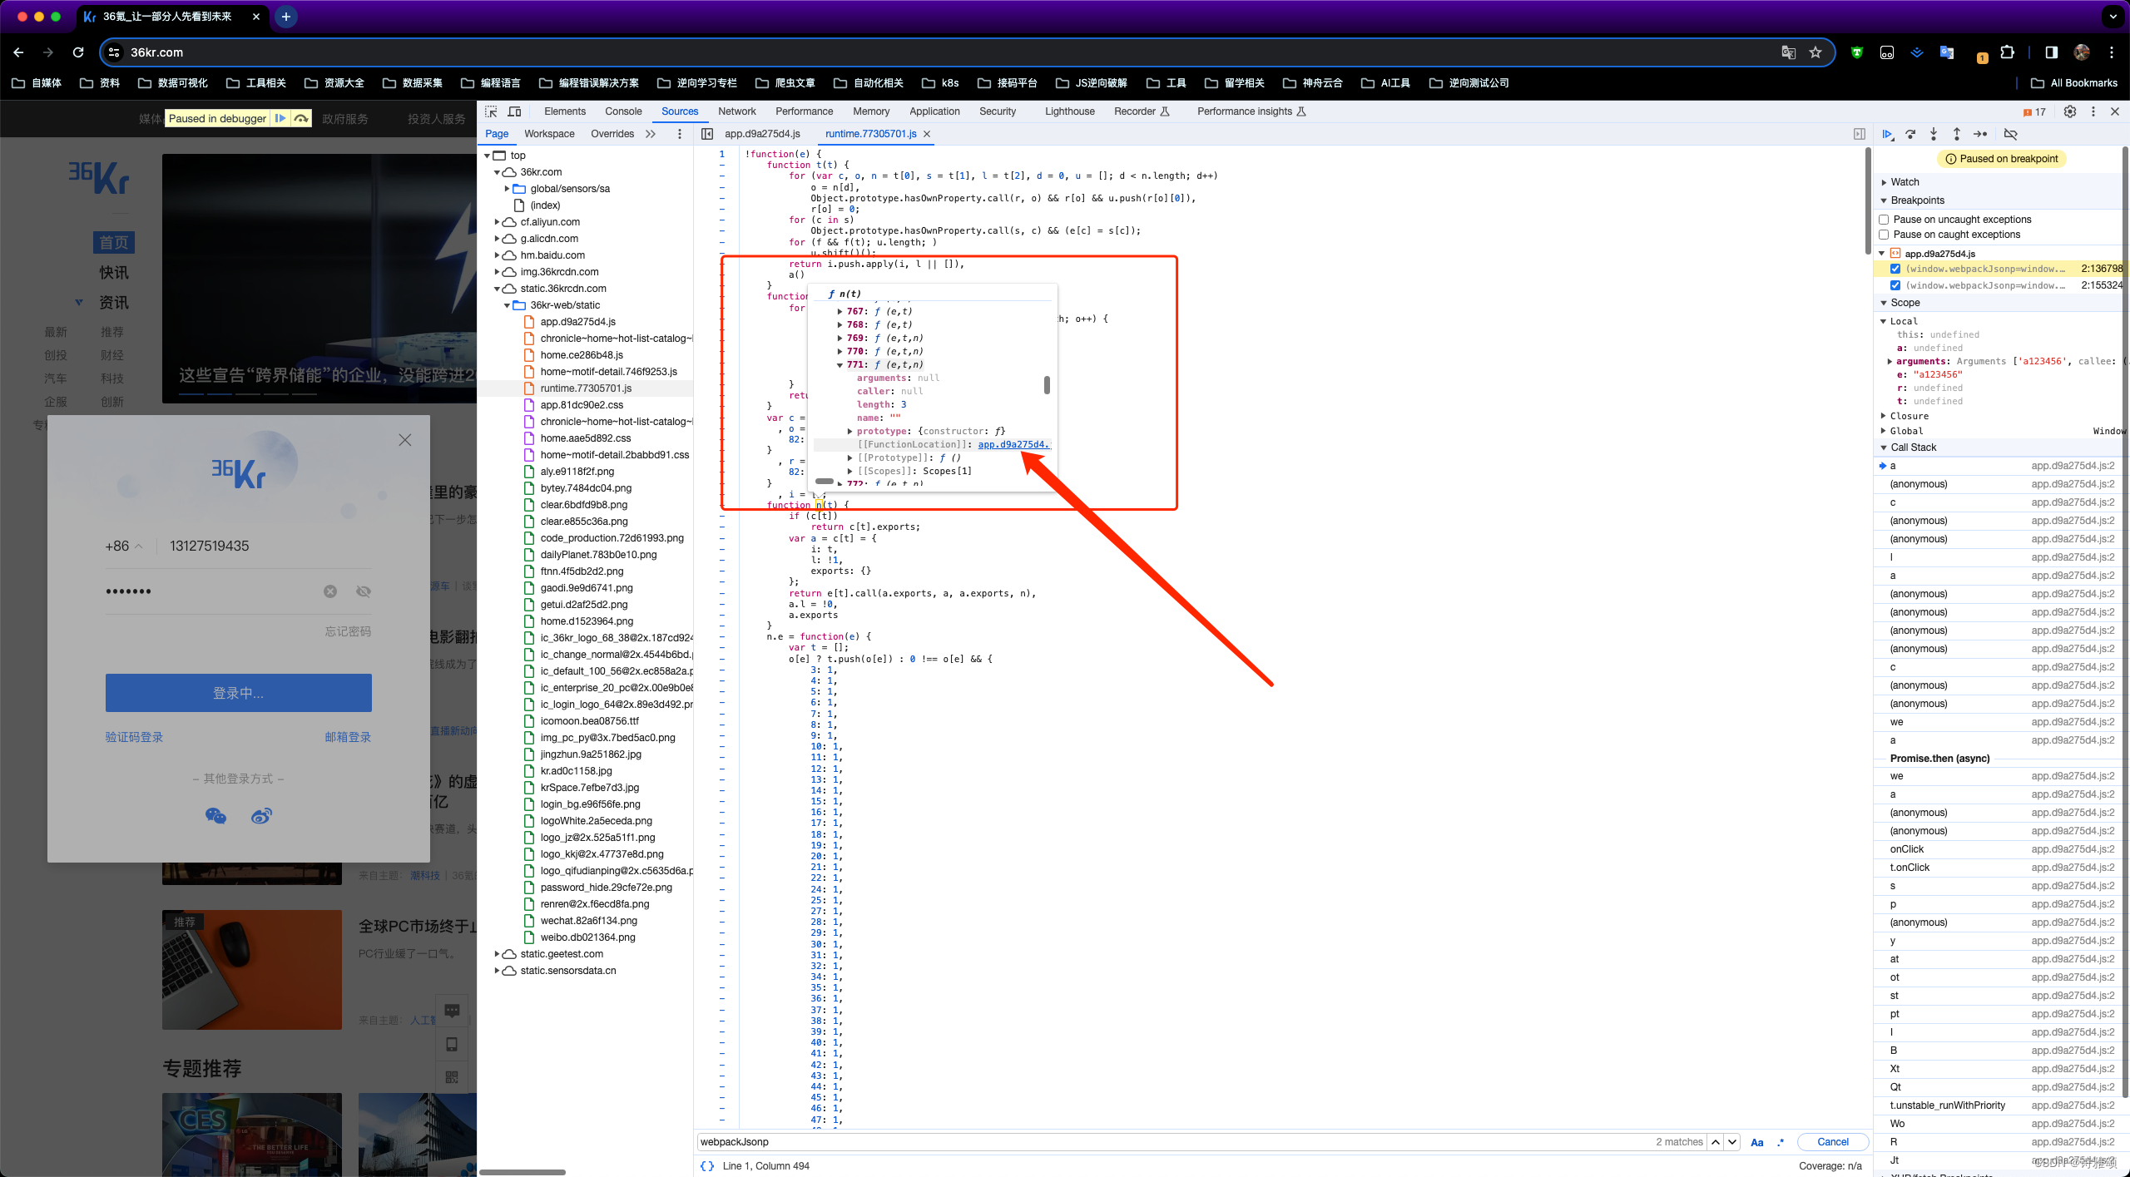Open more navigator tabs chevron
Image resolution: width=2130 pixels, height=1177 pixels.
point(651,134)
